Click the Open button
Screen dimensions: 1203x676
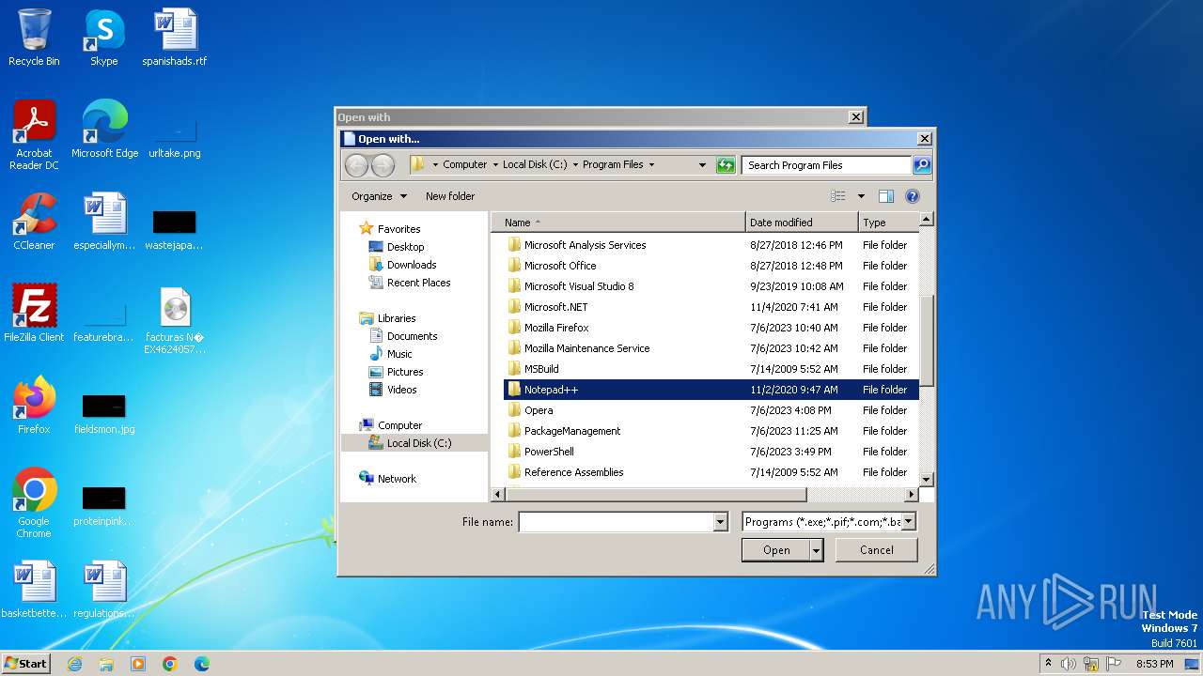point(775,550)
